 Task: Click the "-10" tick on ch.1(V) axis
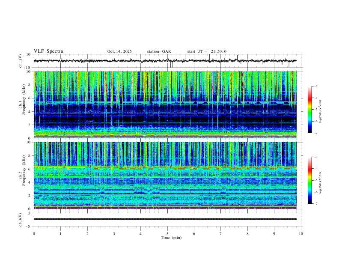pos(28,68)
